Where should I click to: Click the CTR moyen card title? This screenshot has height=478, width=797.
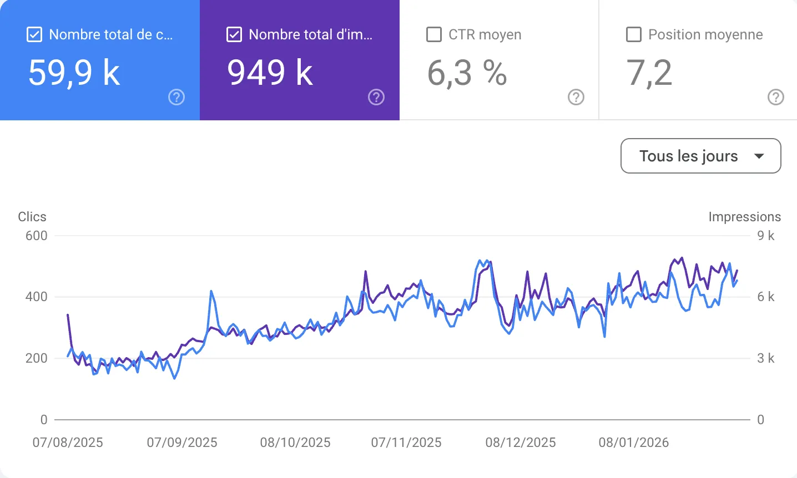[x=485, y=34]
